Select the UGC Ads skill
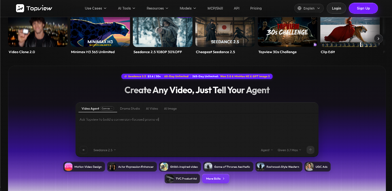This screenshot has width=392, height=191. pyautogui.click(x=317, y=167)
